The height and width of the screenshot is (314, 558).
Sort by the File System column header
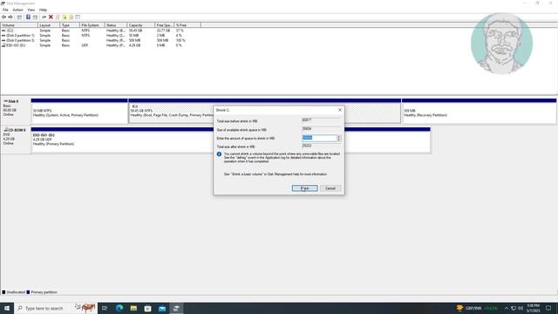coord(92,25)
